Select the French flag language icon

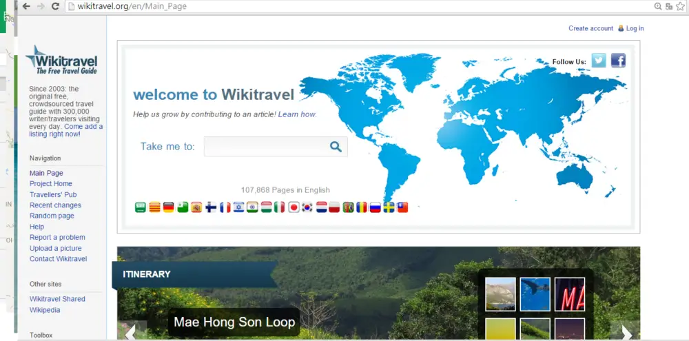[x=225, y=207]
